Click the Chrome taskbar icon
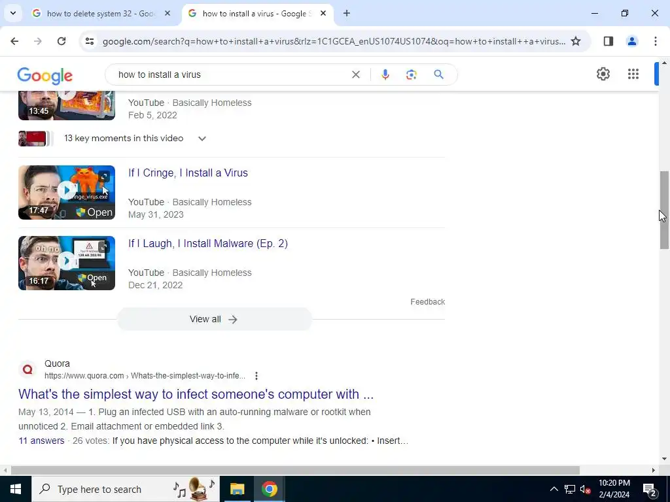 (x=270, y=489)
